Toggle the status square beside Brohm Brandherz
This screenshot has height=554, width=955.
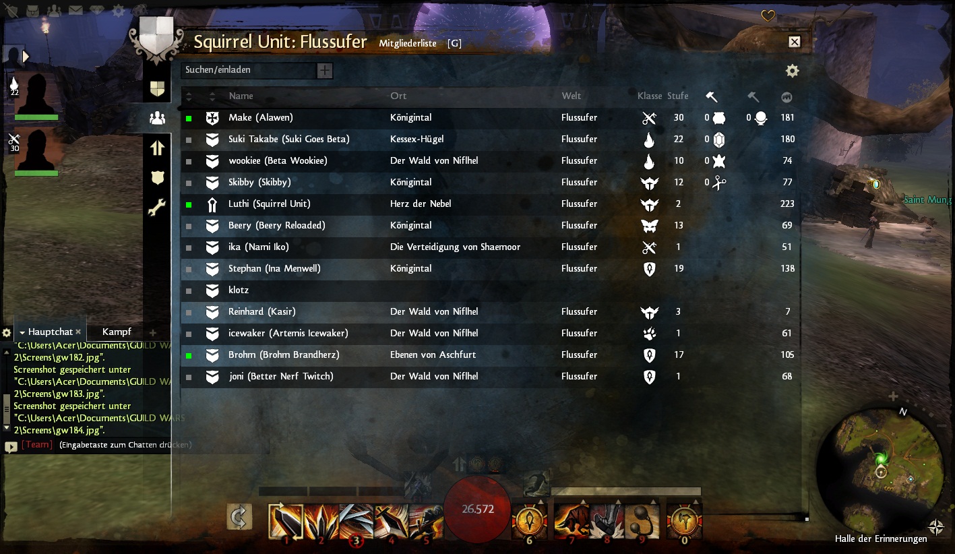(x=189, y=355)
